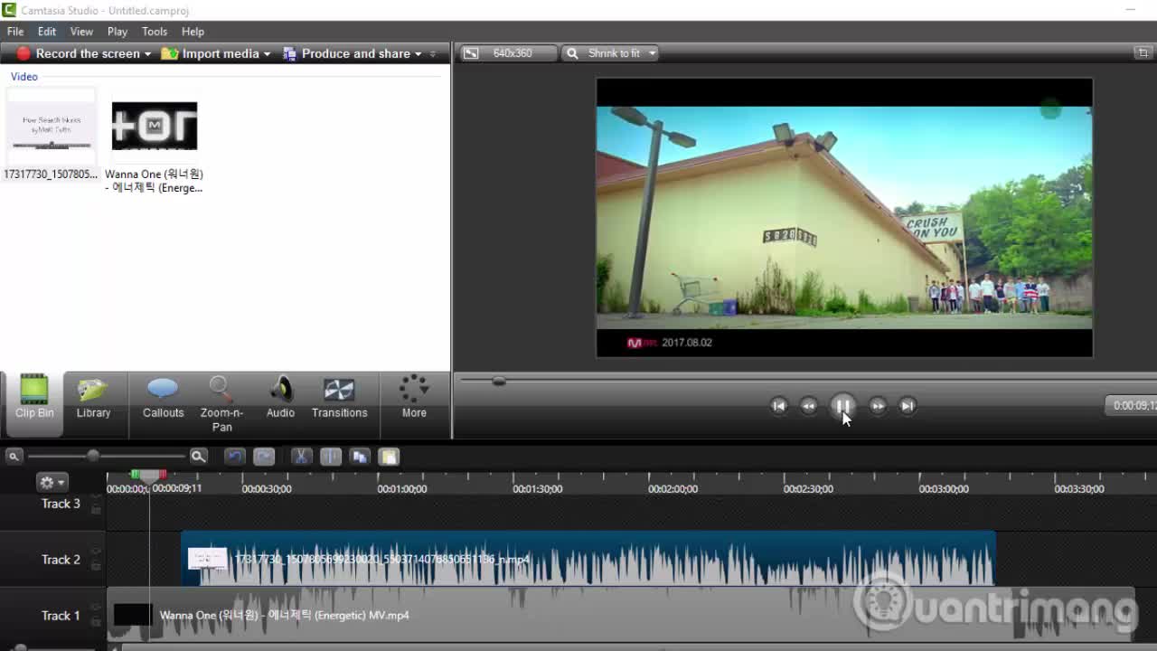Open the Zoom-n-Pan tool
Viewport: 1157px width, 651px height.
click(221, 403)
